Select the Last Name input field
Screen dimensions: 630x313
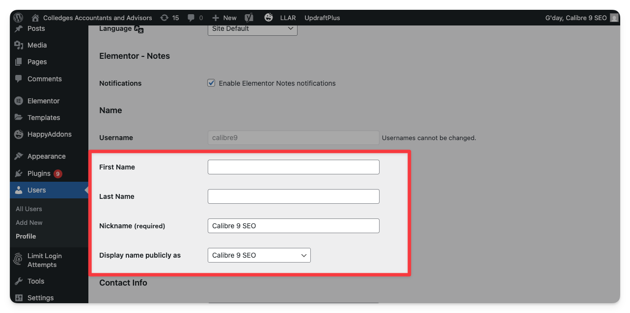pos(293,196)
